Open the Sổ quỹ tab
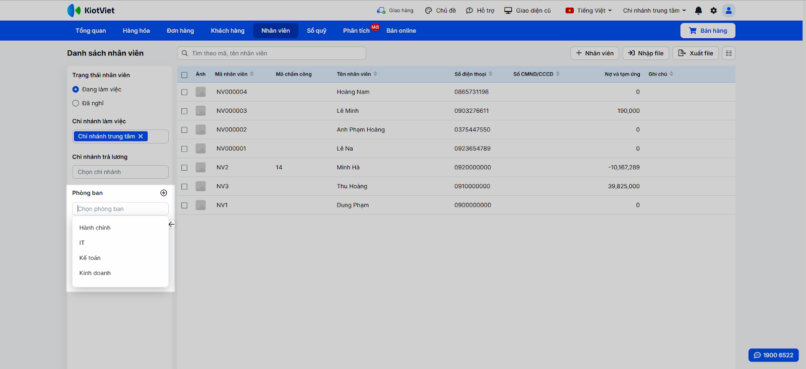This screenshot has height=369, width=806. coord(317,31)
